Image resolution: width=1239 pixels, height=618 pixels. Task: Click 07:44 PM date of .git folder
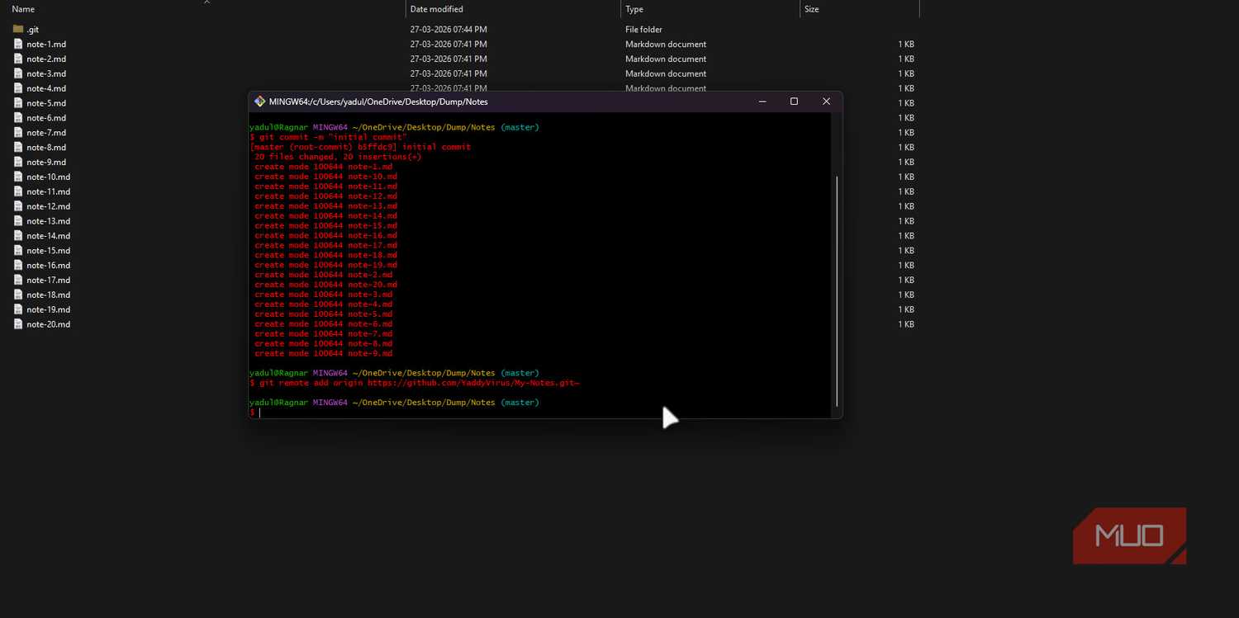449,29
